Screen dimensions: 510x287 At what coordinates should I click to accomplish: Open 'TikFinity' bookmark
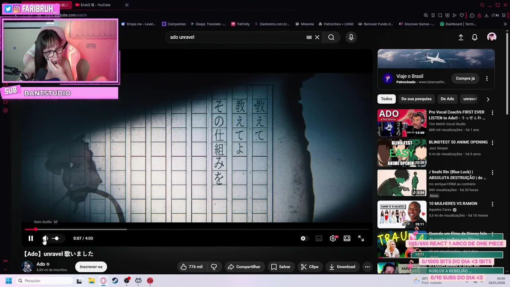click(x=240, y=24)
